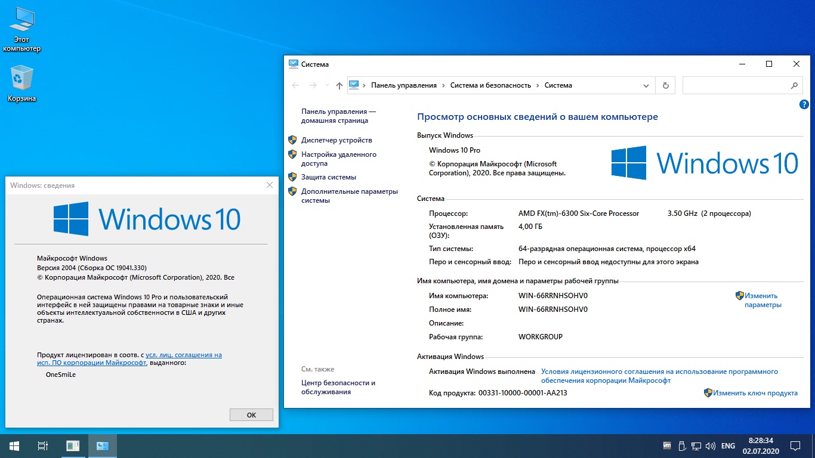Select computer name beside Имя компьютера label
This screenshot has width=815, height=458.
click(553, 296)
